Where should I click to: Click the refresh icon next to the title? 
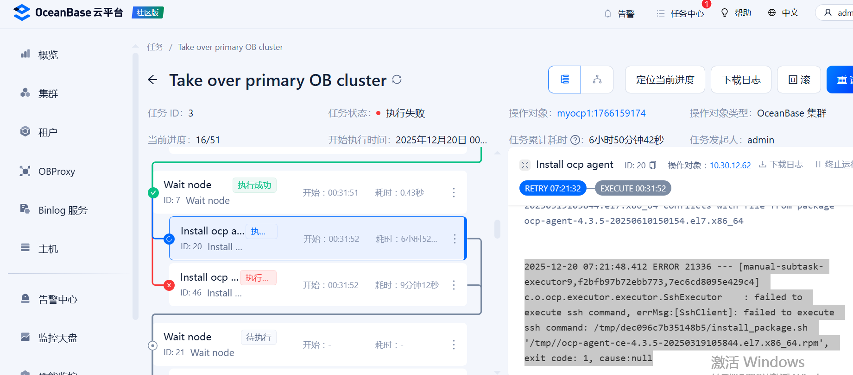[397, 80]
